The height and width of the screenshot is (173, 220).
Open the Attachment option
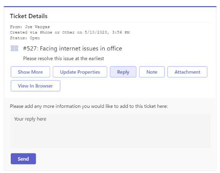point(187,72)
